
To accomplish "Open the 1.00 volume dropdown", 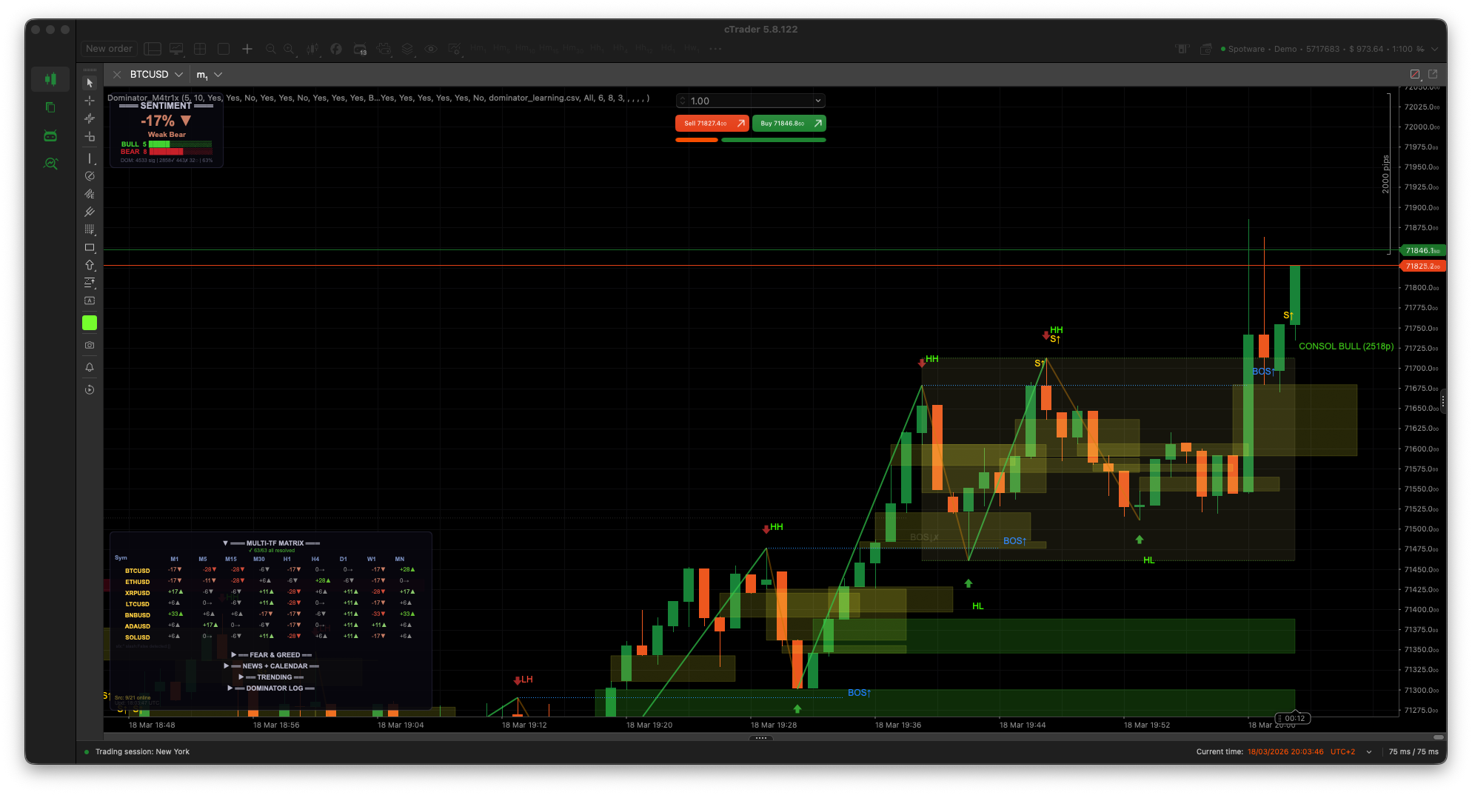I will (x=817, y=101).
